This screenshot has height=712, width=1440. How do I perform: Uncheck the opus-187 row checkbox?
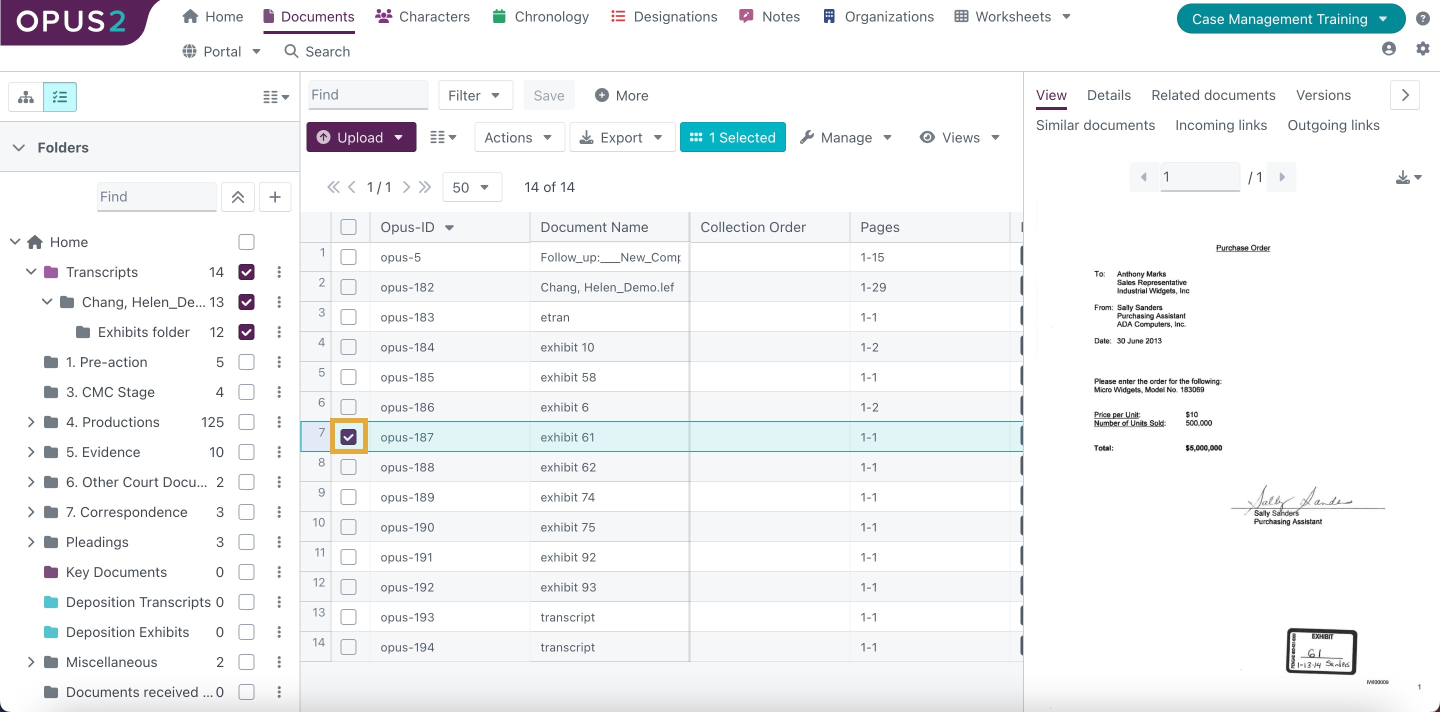(348, 437)
